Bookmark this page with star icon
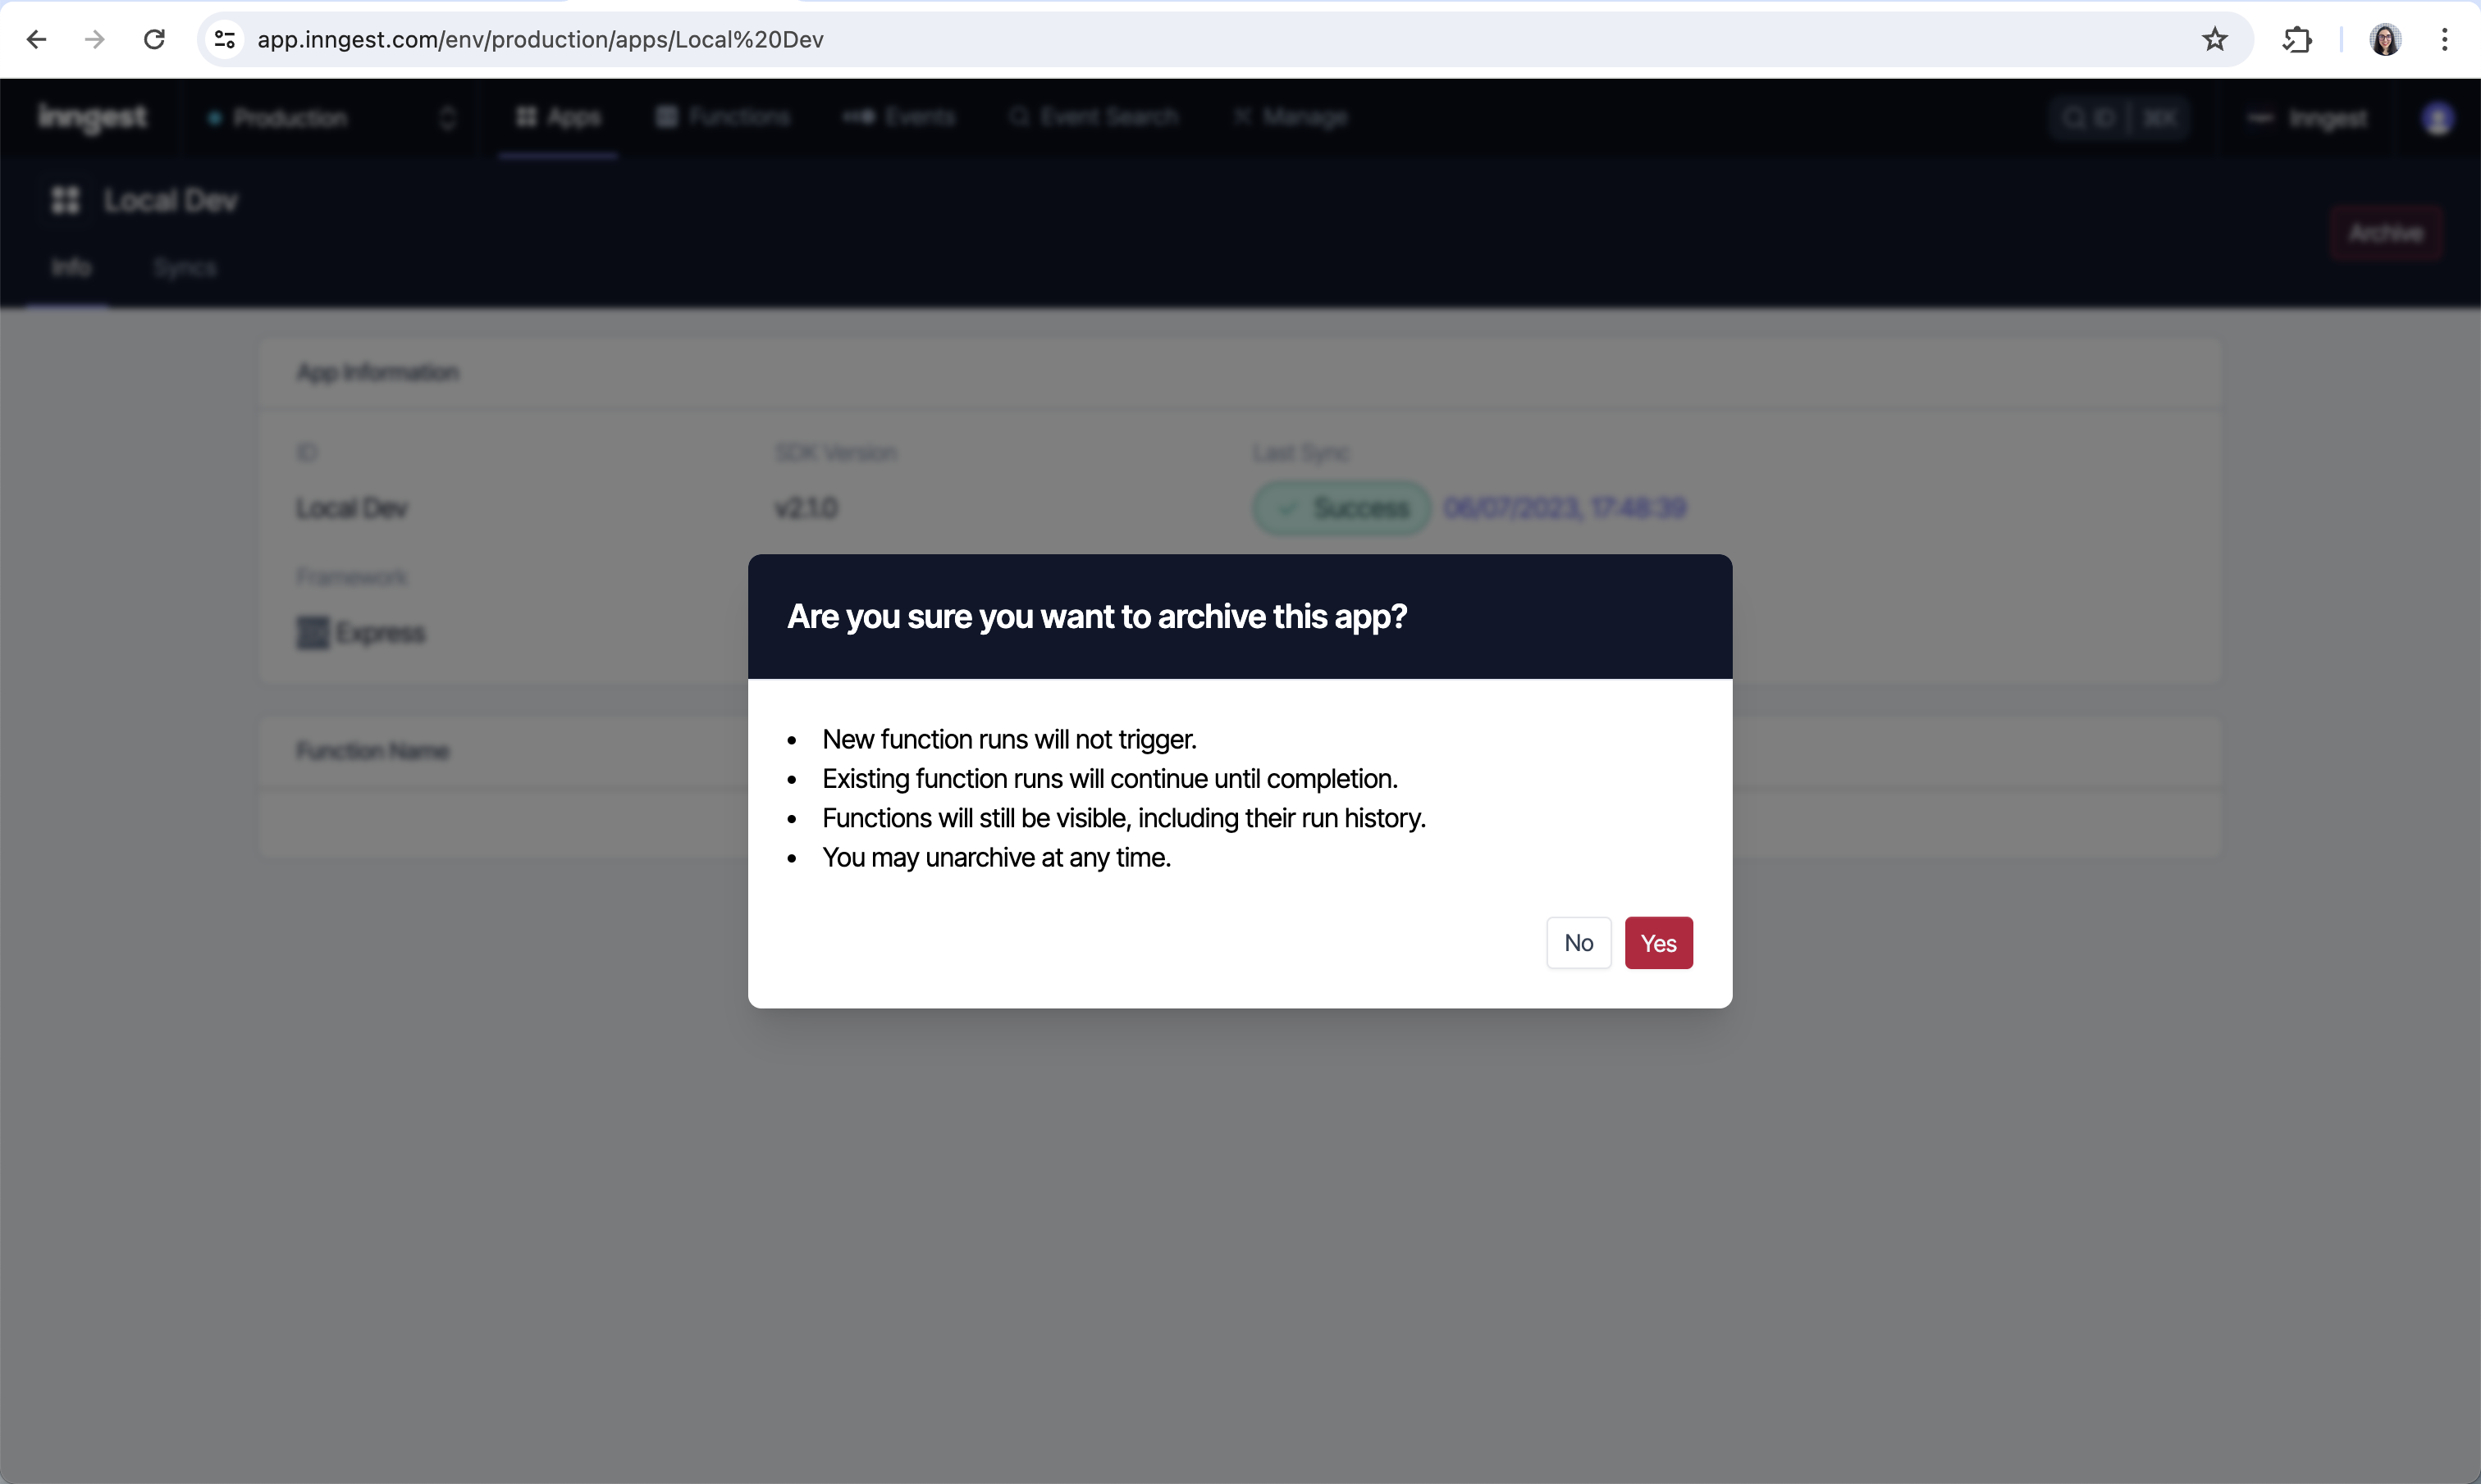This screenshot has width=2481, height=1484. coord(2214,39)
